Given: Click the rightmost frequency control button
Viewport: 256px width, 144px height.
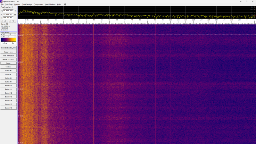Looking at the screenshot, I should click(15, 21).
